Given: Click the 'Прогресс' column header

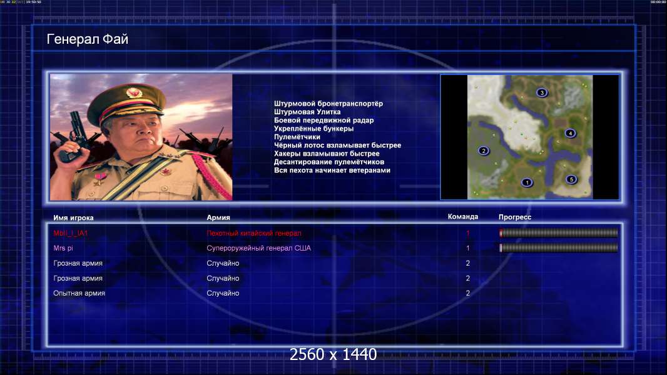Looking at the screenshot, I should point(515,217).
